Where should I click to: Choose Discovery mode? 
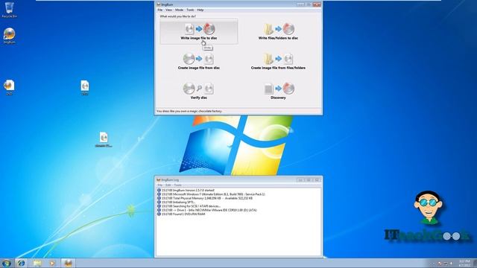[278, 91]
